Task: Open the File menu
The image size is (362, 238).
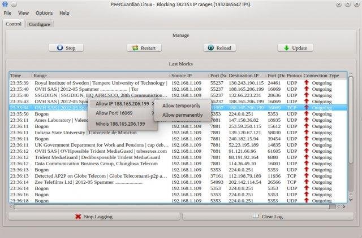Action: tap(8, 12)
